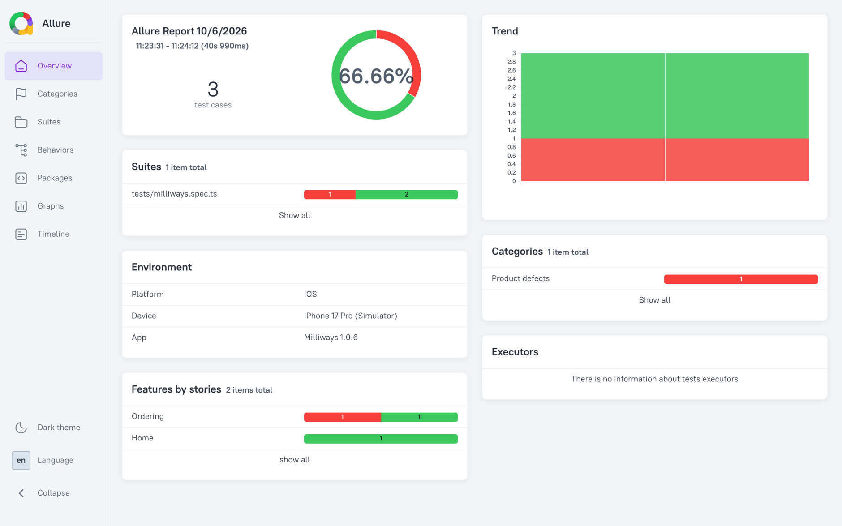
Task: Click the green passed segment of the suite bar
Action: 407,194
